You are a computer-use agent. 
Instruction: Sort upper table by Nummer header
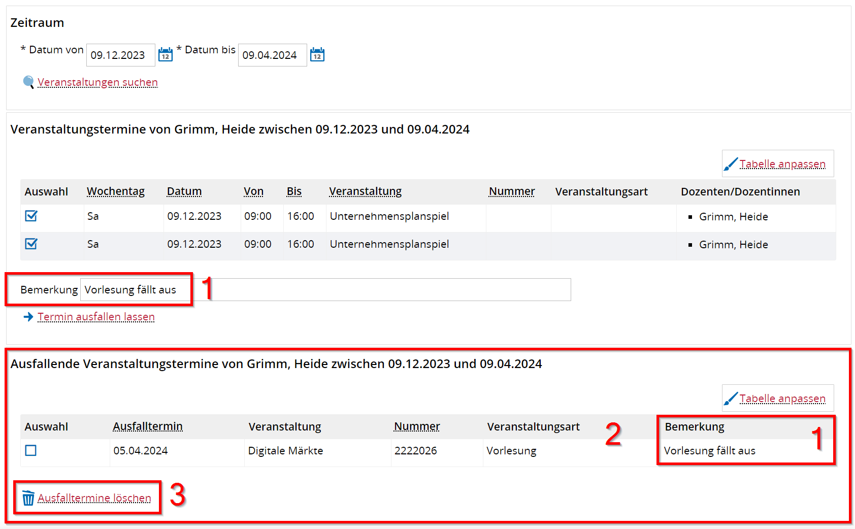[512, 191]
